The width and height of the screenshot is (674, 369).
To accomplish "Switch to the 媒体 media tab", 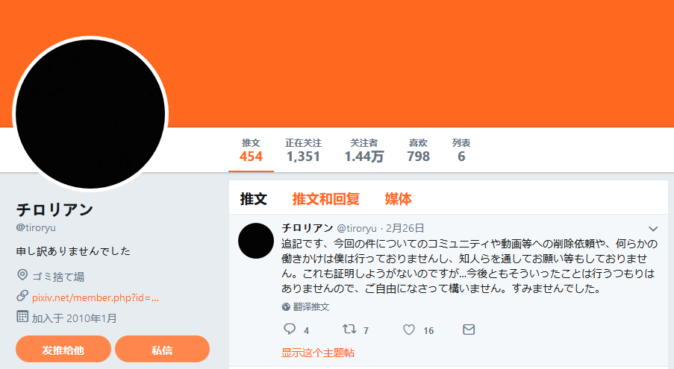I will click(x=398, y=199).
